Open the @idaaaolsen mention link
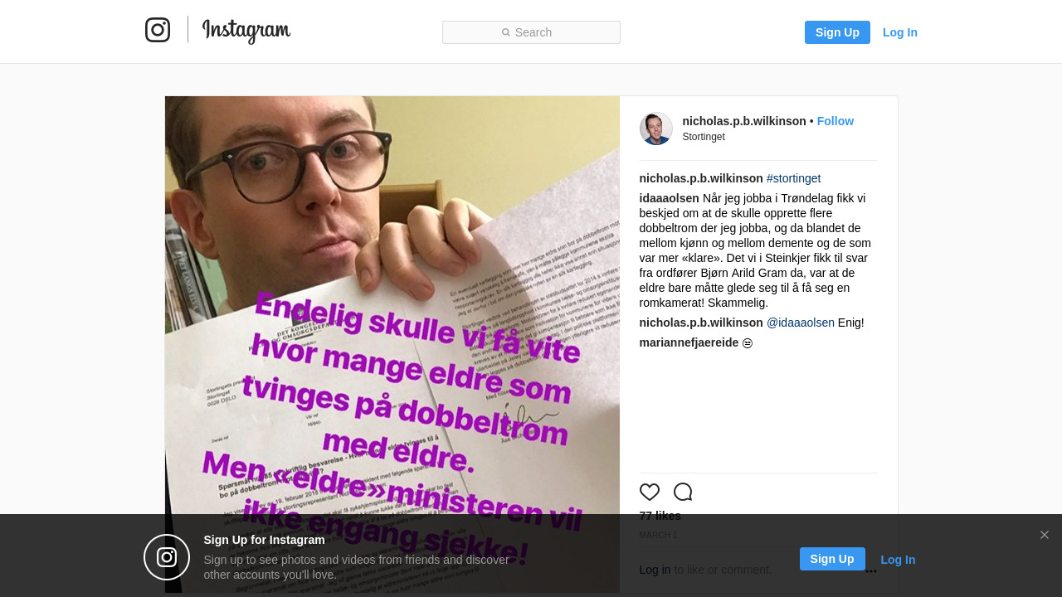Image resolution: width=1062 pixels, height=597 pixels. 801,323
